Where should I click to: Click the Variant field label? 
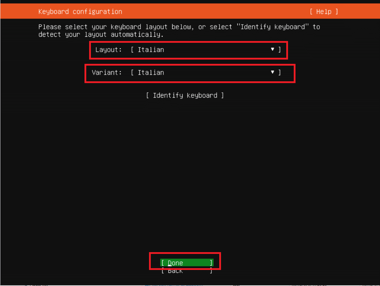pos(107,72)
